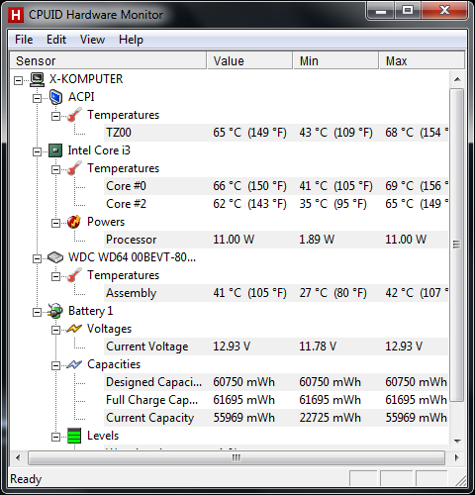Collapse the Powers node
This screenshot has height=495, width=475.
(55, 223)
